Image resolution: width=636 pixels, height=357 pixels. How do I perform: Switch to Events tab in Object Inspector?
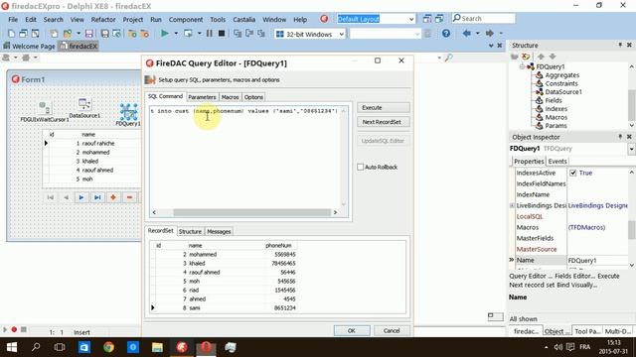click(557, 161)
